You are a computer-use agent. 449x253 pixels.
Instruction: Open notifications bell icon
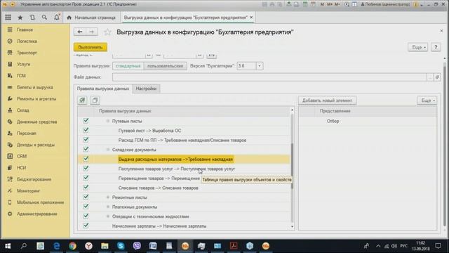tap(57, 17)
